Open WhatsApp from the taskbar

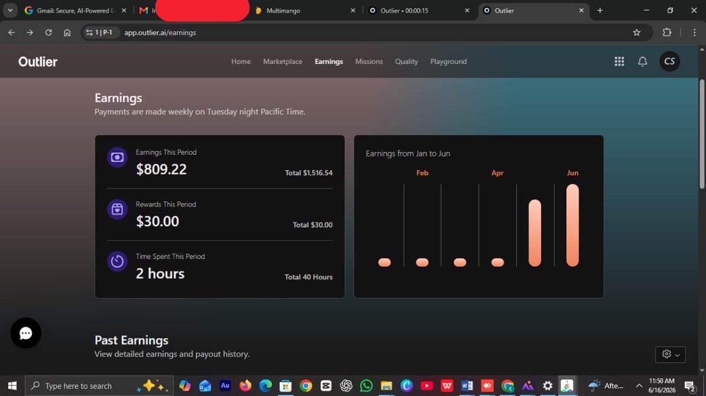coord(366,385)
